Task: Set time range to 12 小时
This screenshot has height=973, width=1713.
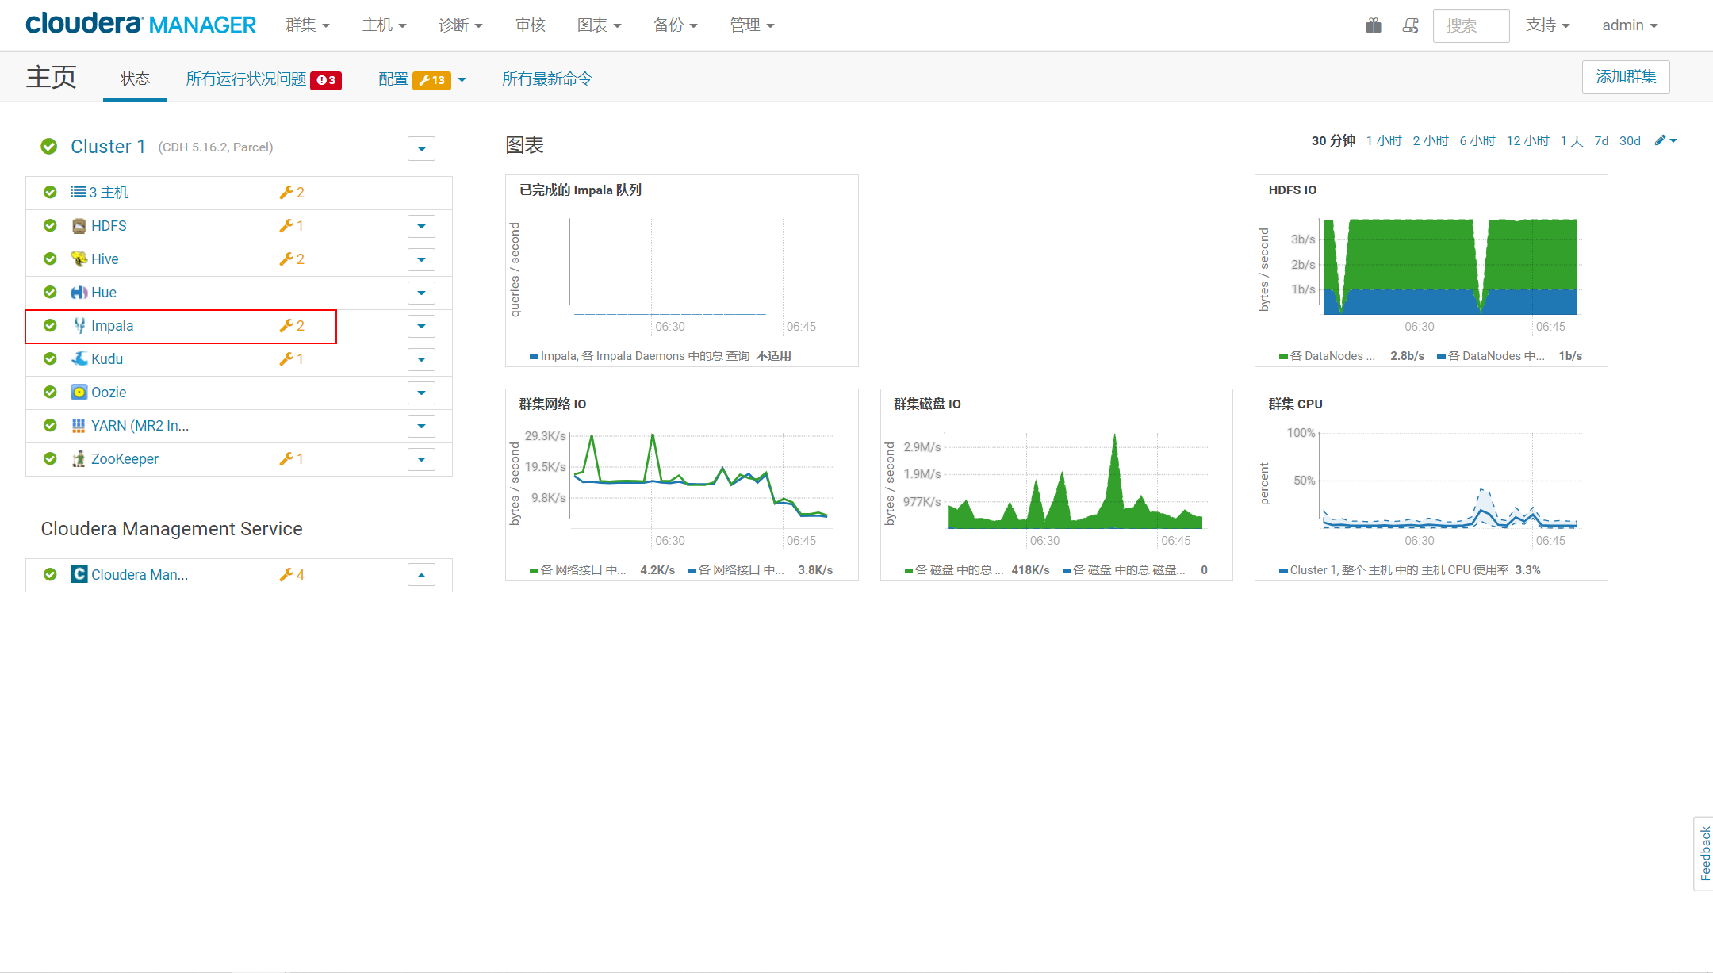Action: point(1527,140)
